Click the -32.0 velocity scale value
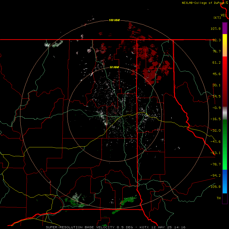 [216, 131]
